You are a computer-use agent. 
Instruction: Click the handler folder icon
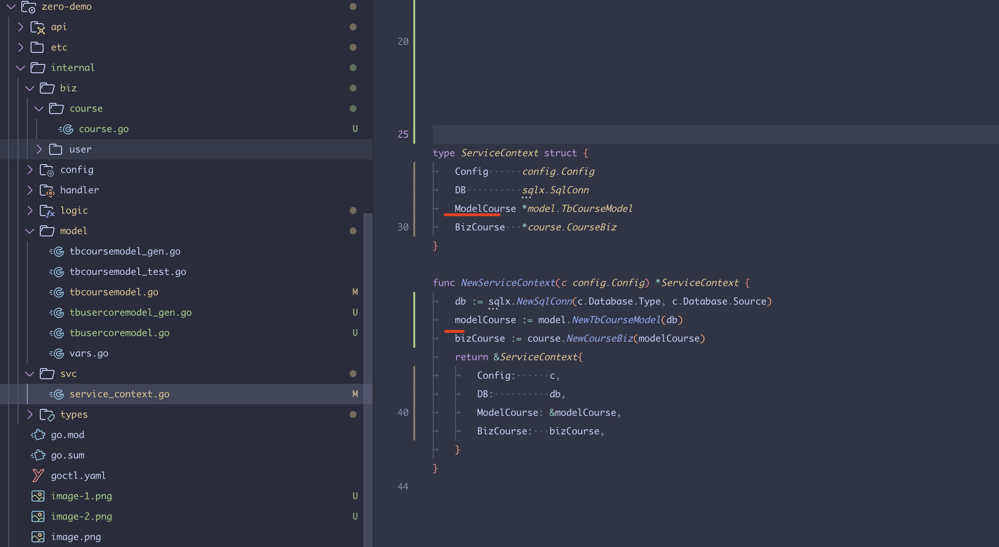pyautogui.click(x=47, y=191)
